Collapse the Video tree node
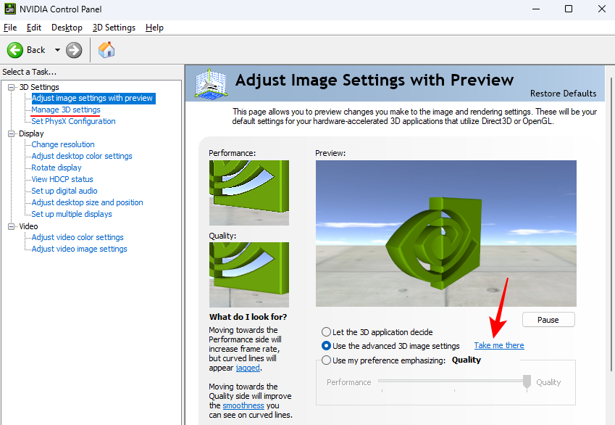The height and width of the screenshot is (425, 615). point(12,226)
